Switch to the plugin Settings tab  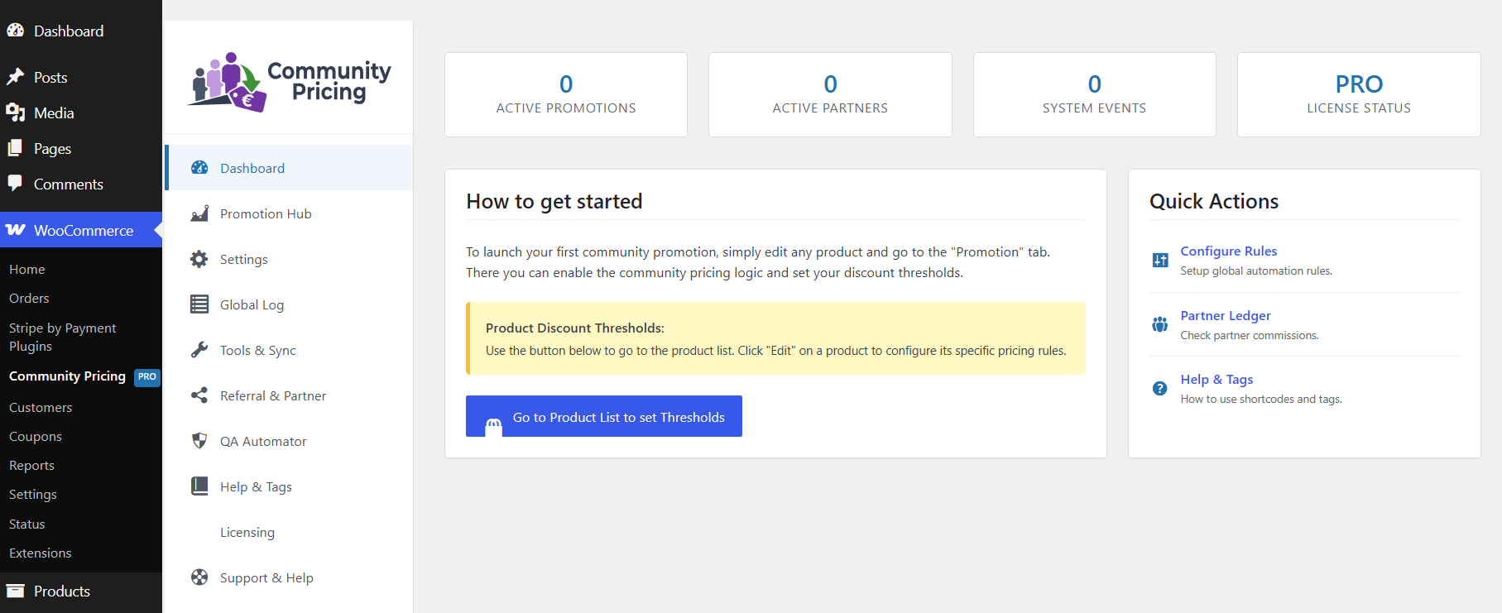[x=289, y=259]
